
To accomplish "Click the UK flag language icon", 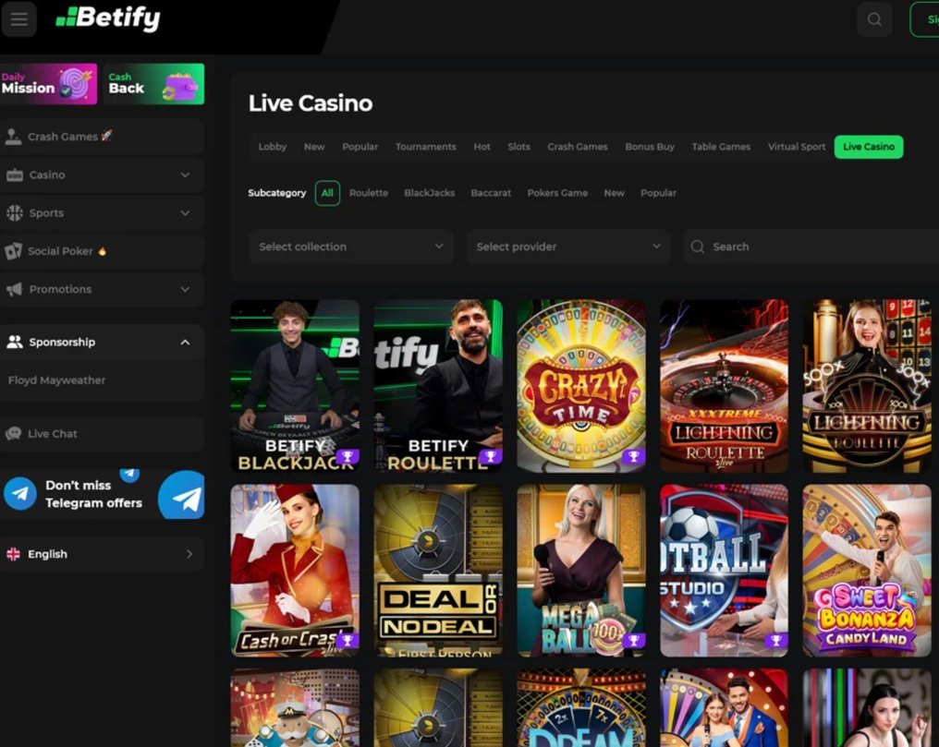I will tap(13, 554).
